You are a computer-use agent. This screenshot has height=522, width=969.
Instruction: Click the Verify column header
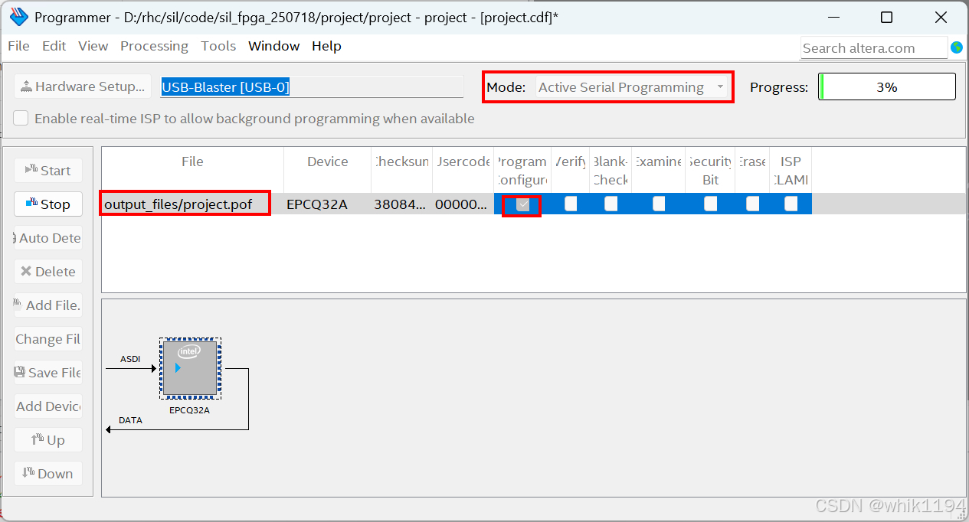pyautogui.click(x=571, y=170)
